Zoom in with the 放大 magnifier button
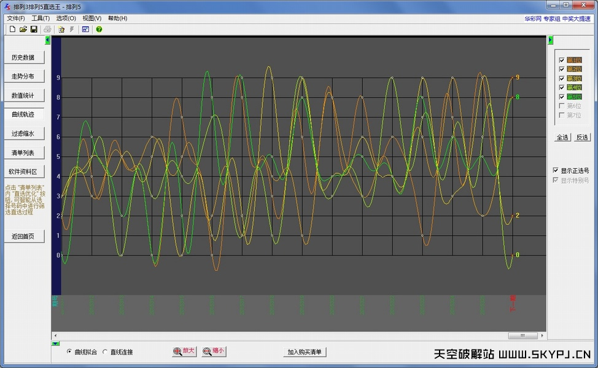 [184, 351]
